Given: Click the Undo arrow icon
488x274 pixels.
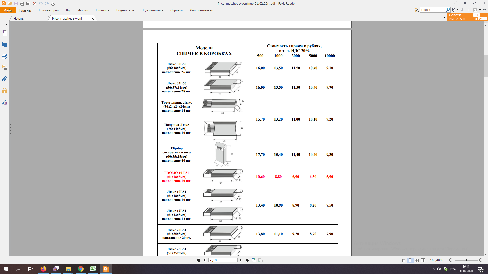Looking at the screenshot, I should click(40, 4).
